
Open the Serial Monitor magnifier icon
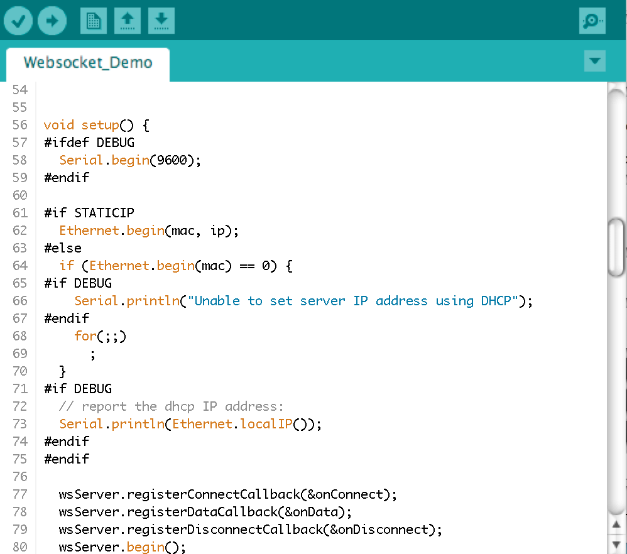[x=592, y=21]
